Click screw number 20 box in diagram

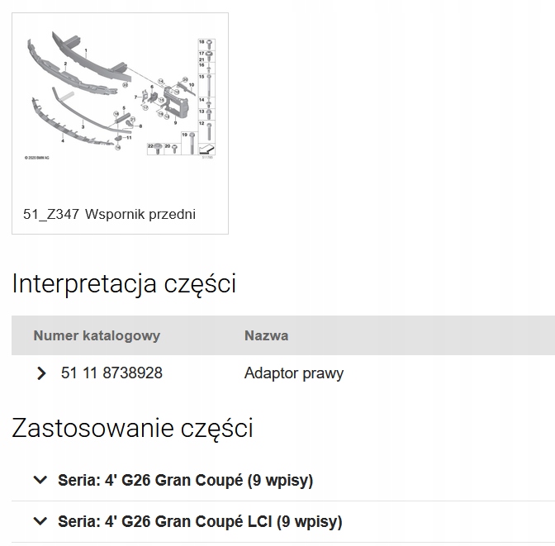(x=174, y=148)
